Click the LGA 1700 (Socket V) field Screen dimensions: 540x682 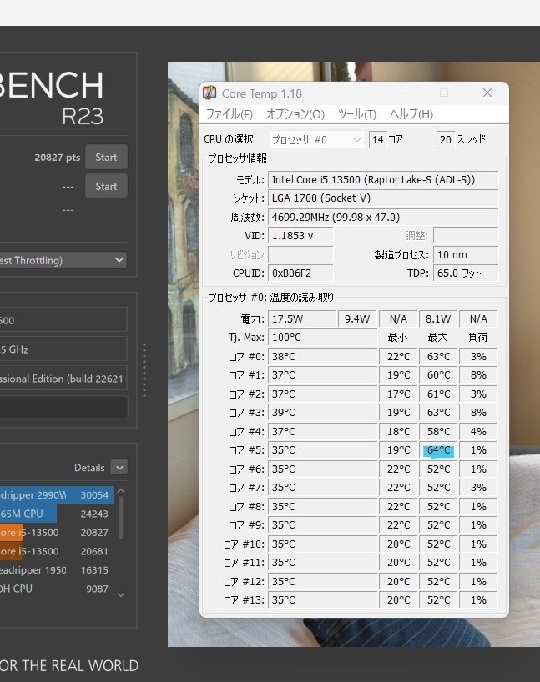[x=383, y=198]
